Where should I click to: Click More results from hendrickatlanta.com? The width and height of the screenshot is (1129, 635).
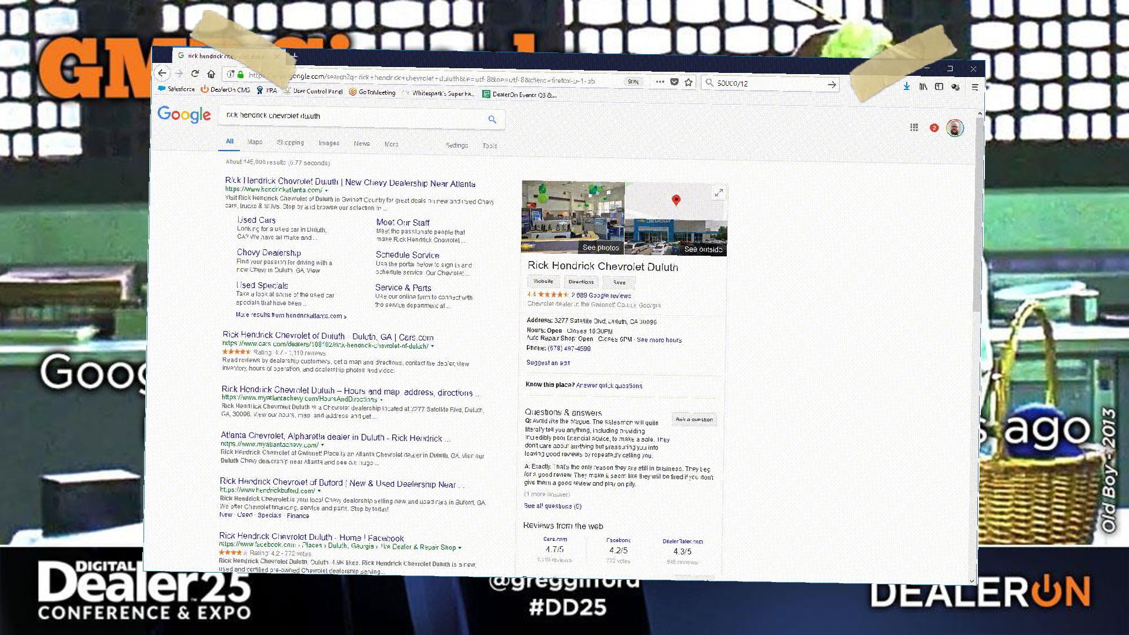click(x=291, y=316)
